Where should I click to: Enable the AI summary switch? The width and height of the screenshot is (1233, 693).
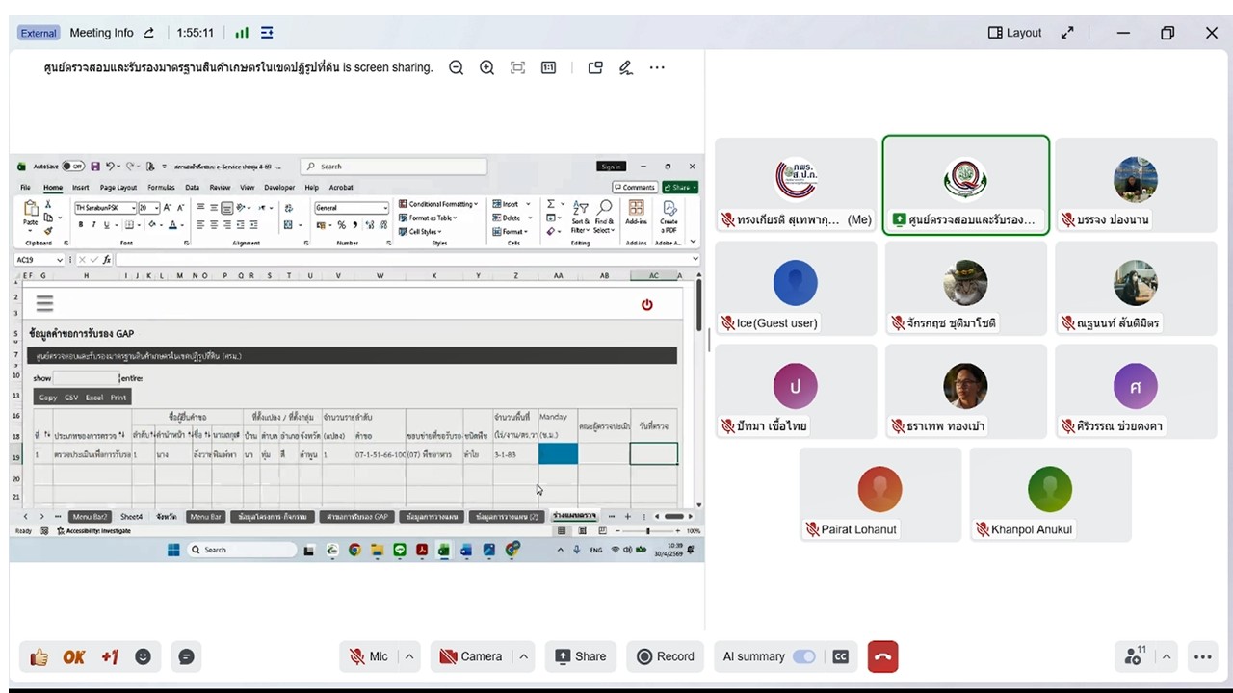pos(804,656)
